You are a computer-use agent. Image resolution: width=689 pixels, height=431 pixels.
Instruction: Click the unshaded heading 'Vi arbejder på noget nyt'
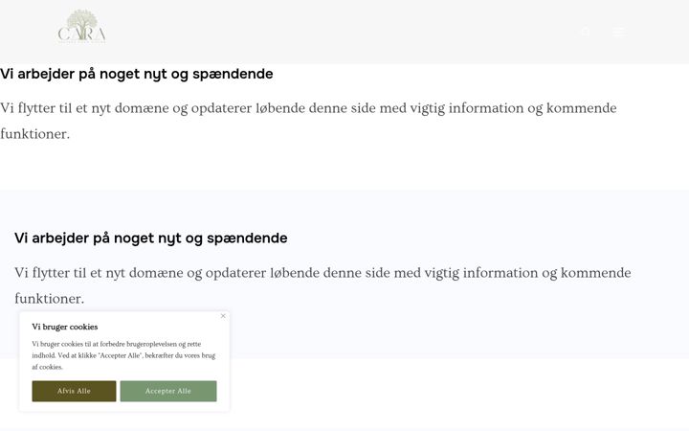(x=136, y=74)
